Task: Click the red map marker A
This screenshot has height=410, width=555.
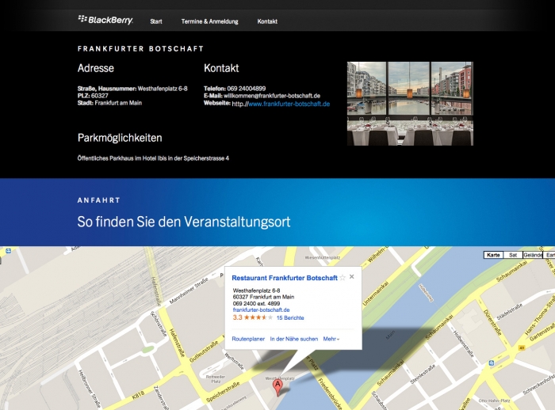Action: [x=277, y=388]
